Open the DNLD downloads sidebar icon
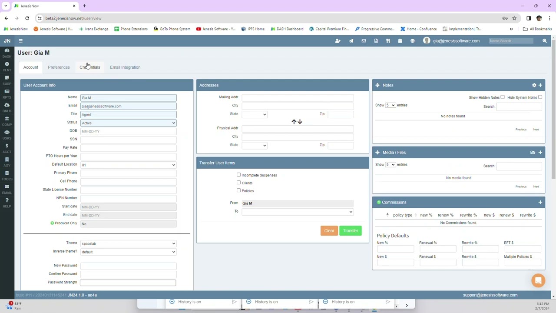The width and height of the screenshot is (556, 313). [x=7, y=107]
